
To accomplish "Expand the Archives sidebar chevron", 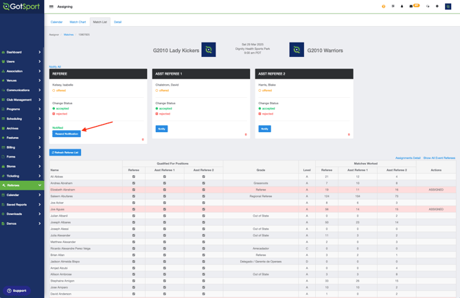I will click(x=40, y=128).
